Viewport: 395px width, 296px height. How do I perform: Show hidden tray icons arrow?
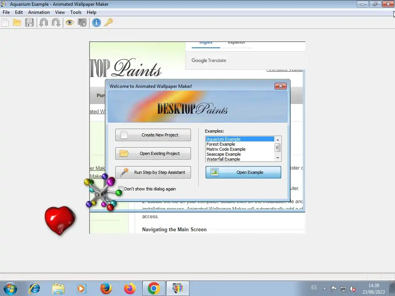325,289
